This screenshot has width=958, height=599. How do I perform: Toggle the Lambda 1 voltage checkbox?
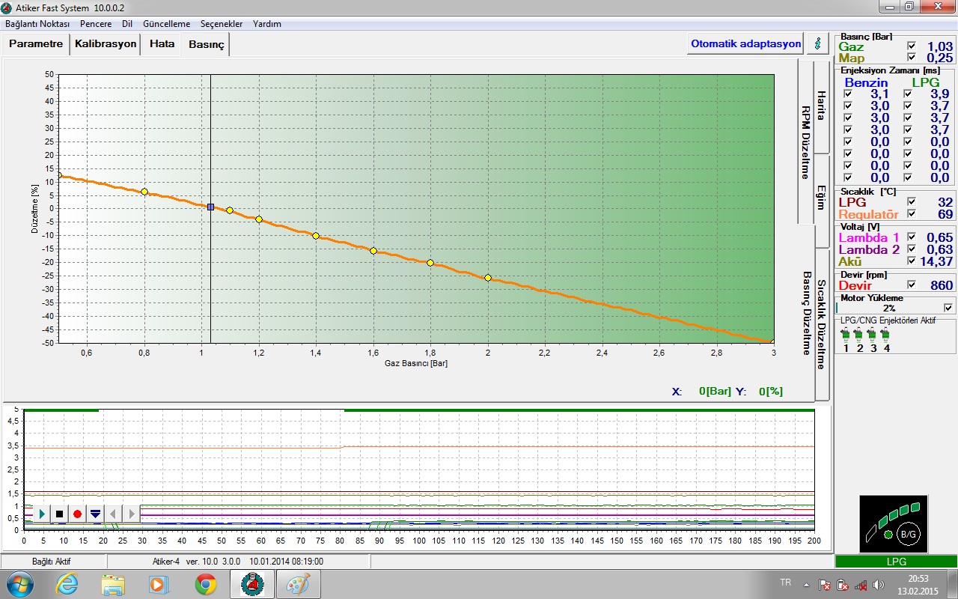point(911,237)
